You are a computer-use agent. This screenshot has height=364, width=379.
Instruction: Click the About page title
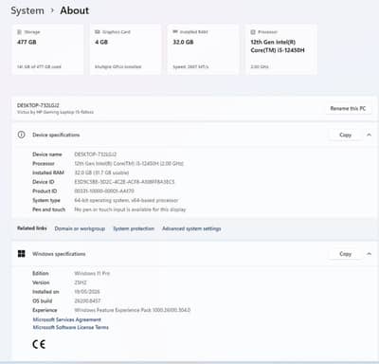(75, 10)
